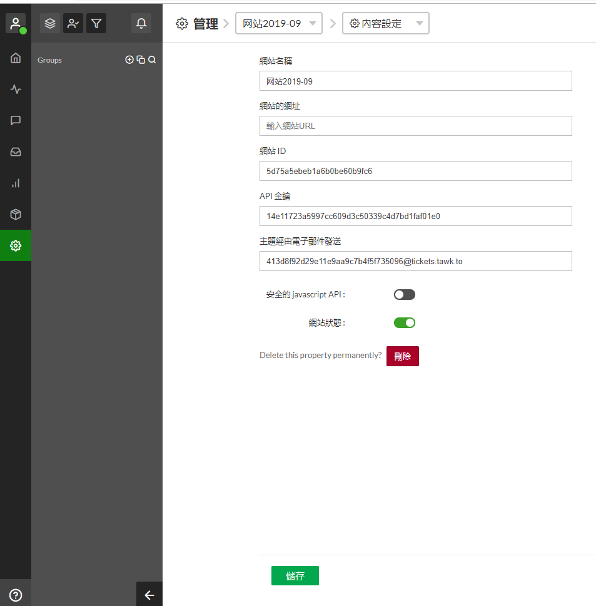
Task: Open the Monitoring activity pulse icon
Action: [x=16, y=90]
